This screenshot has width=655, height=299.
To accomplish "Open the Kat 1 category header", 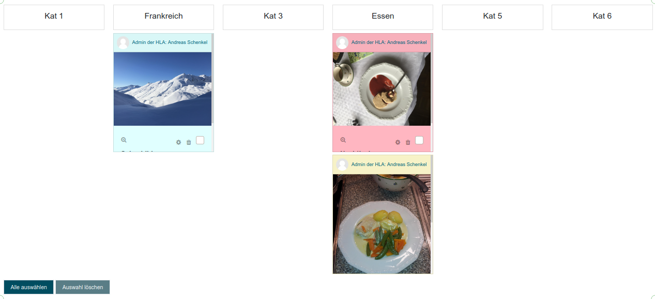I will [x=54, y=17].
